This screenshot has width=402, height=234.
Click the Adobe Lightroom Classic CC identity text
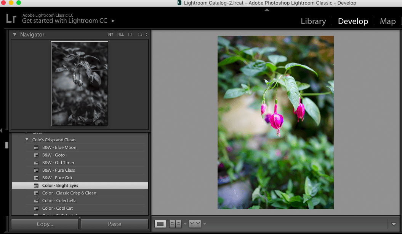point(48,15)
